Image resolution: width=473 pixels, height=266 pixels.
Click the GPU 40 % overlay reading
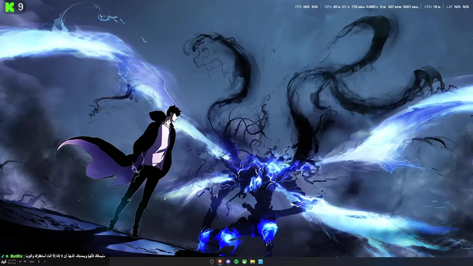pyautogui.click(x=333, y=7)
